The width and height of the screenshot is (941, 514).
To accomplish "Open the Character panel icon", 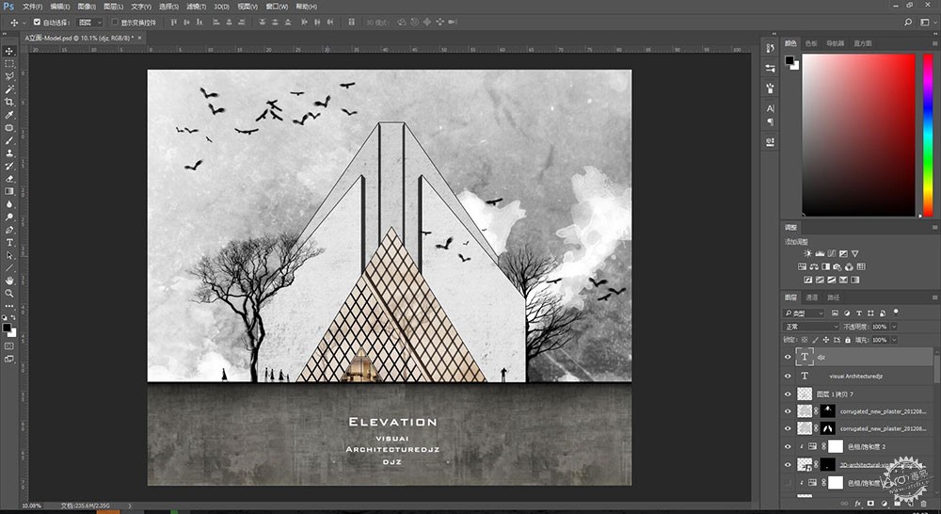I will click(x=770, y=108).
